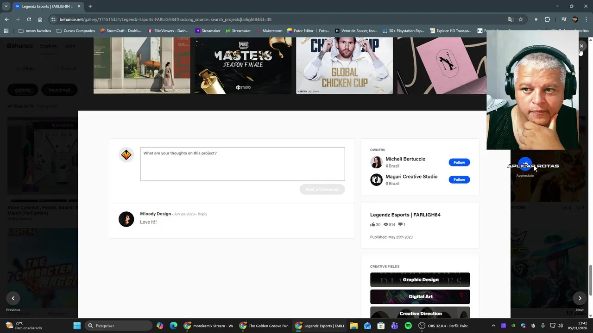This screenshot has width=593, height=333.
Task: Close the project with the X icon
Action: pyautogui.click(x=581, y=46)
